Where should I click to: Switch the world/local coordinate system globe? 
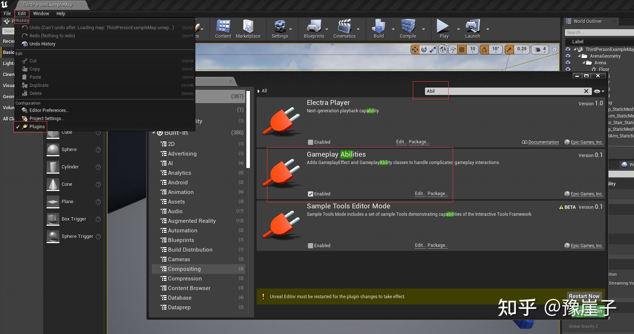click(443, 50)
